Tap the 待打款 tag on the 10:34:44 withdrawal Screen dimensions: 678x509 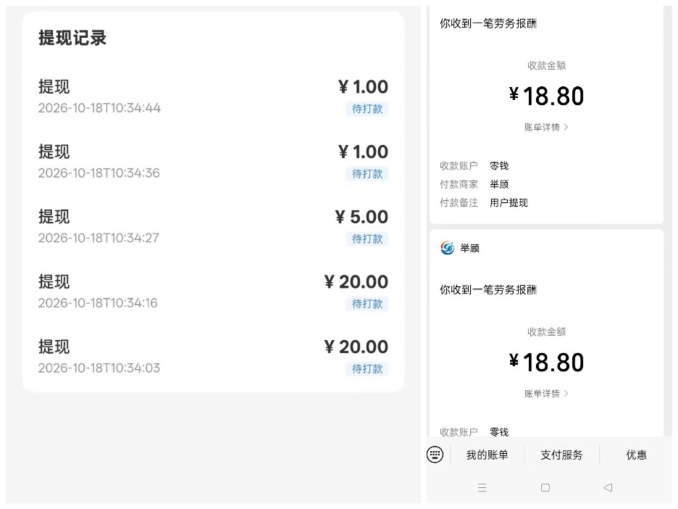point(367,109)
